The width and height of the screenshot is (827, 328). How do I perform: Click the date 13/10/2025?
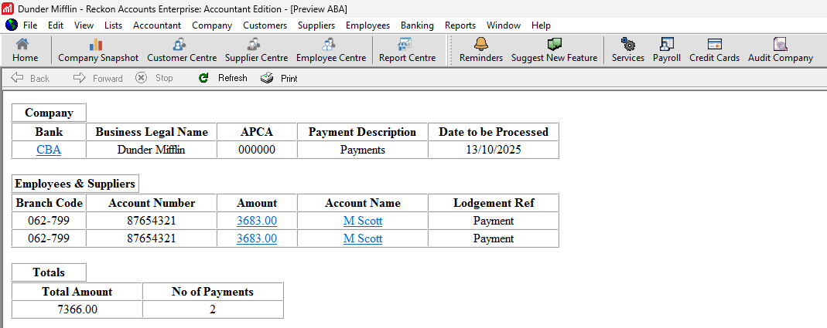pos(493,150)
